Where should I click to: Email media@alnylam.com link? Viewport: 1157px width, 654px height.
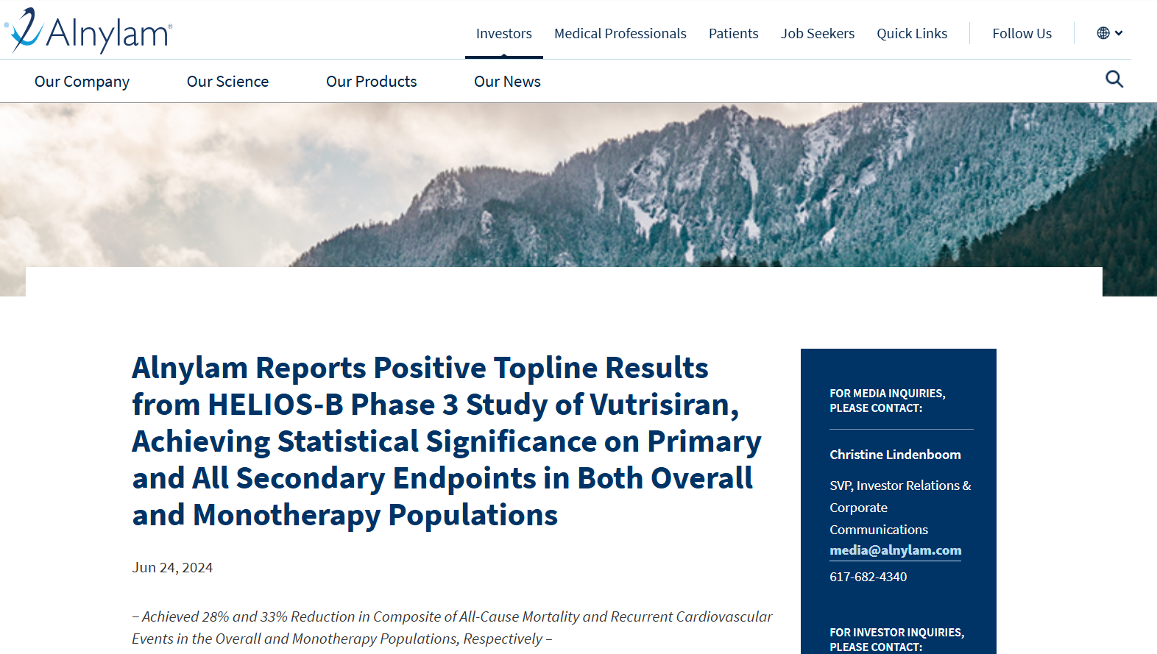tap(895, 550)
